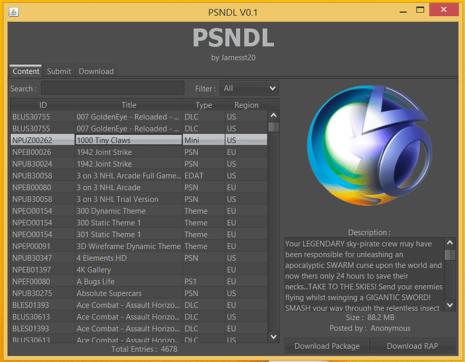Select the 4K Gallery row

(139, 270)
